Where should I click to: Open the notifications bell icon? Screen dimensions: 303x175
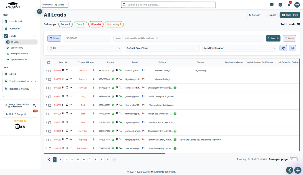289,5
